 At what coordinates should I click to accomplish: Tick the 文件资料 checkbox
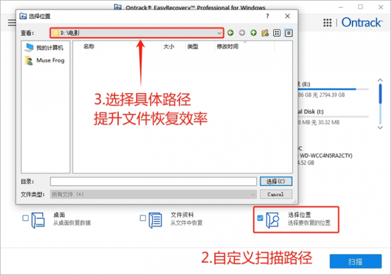click(x=143, y=218)
